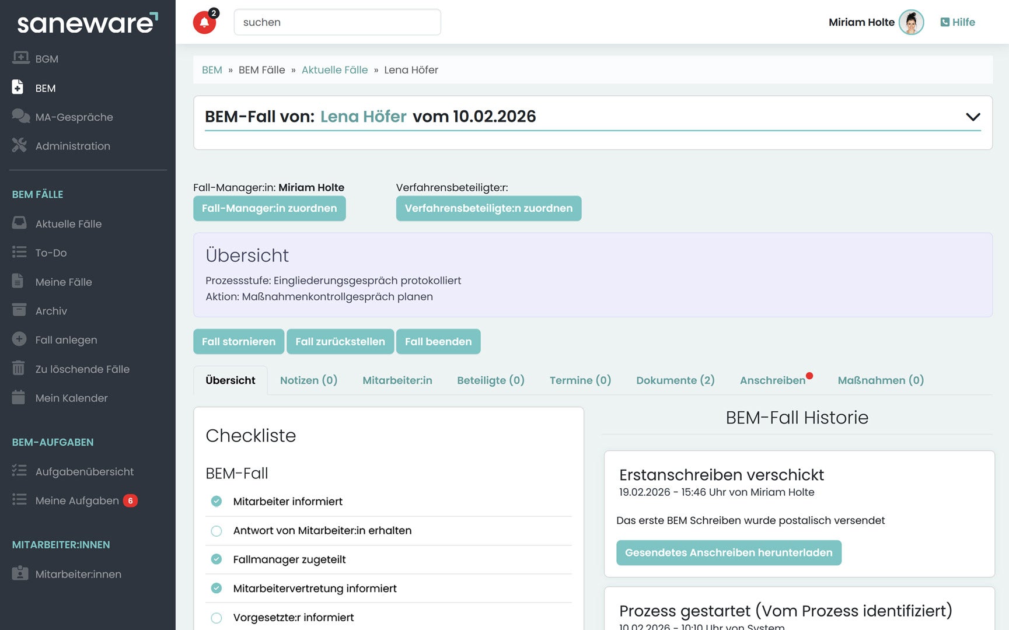Viewport: 1009px width, 630px height.
Task: Expand the BEM-Fall header chevron
Action: tap(973, 117)
